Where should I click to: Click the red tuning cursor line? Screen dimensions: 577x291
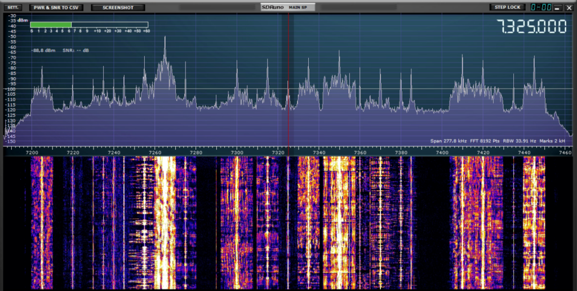click(288, 80)
